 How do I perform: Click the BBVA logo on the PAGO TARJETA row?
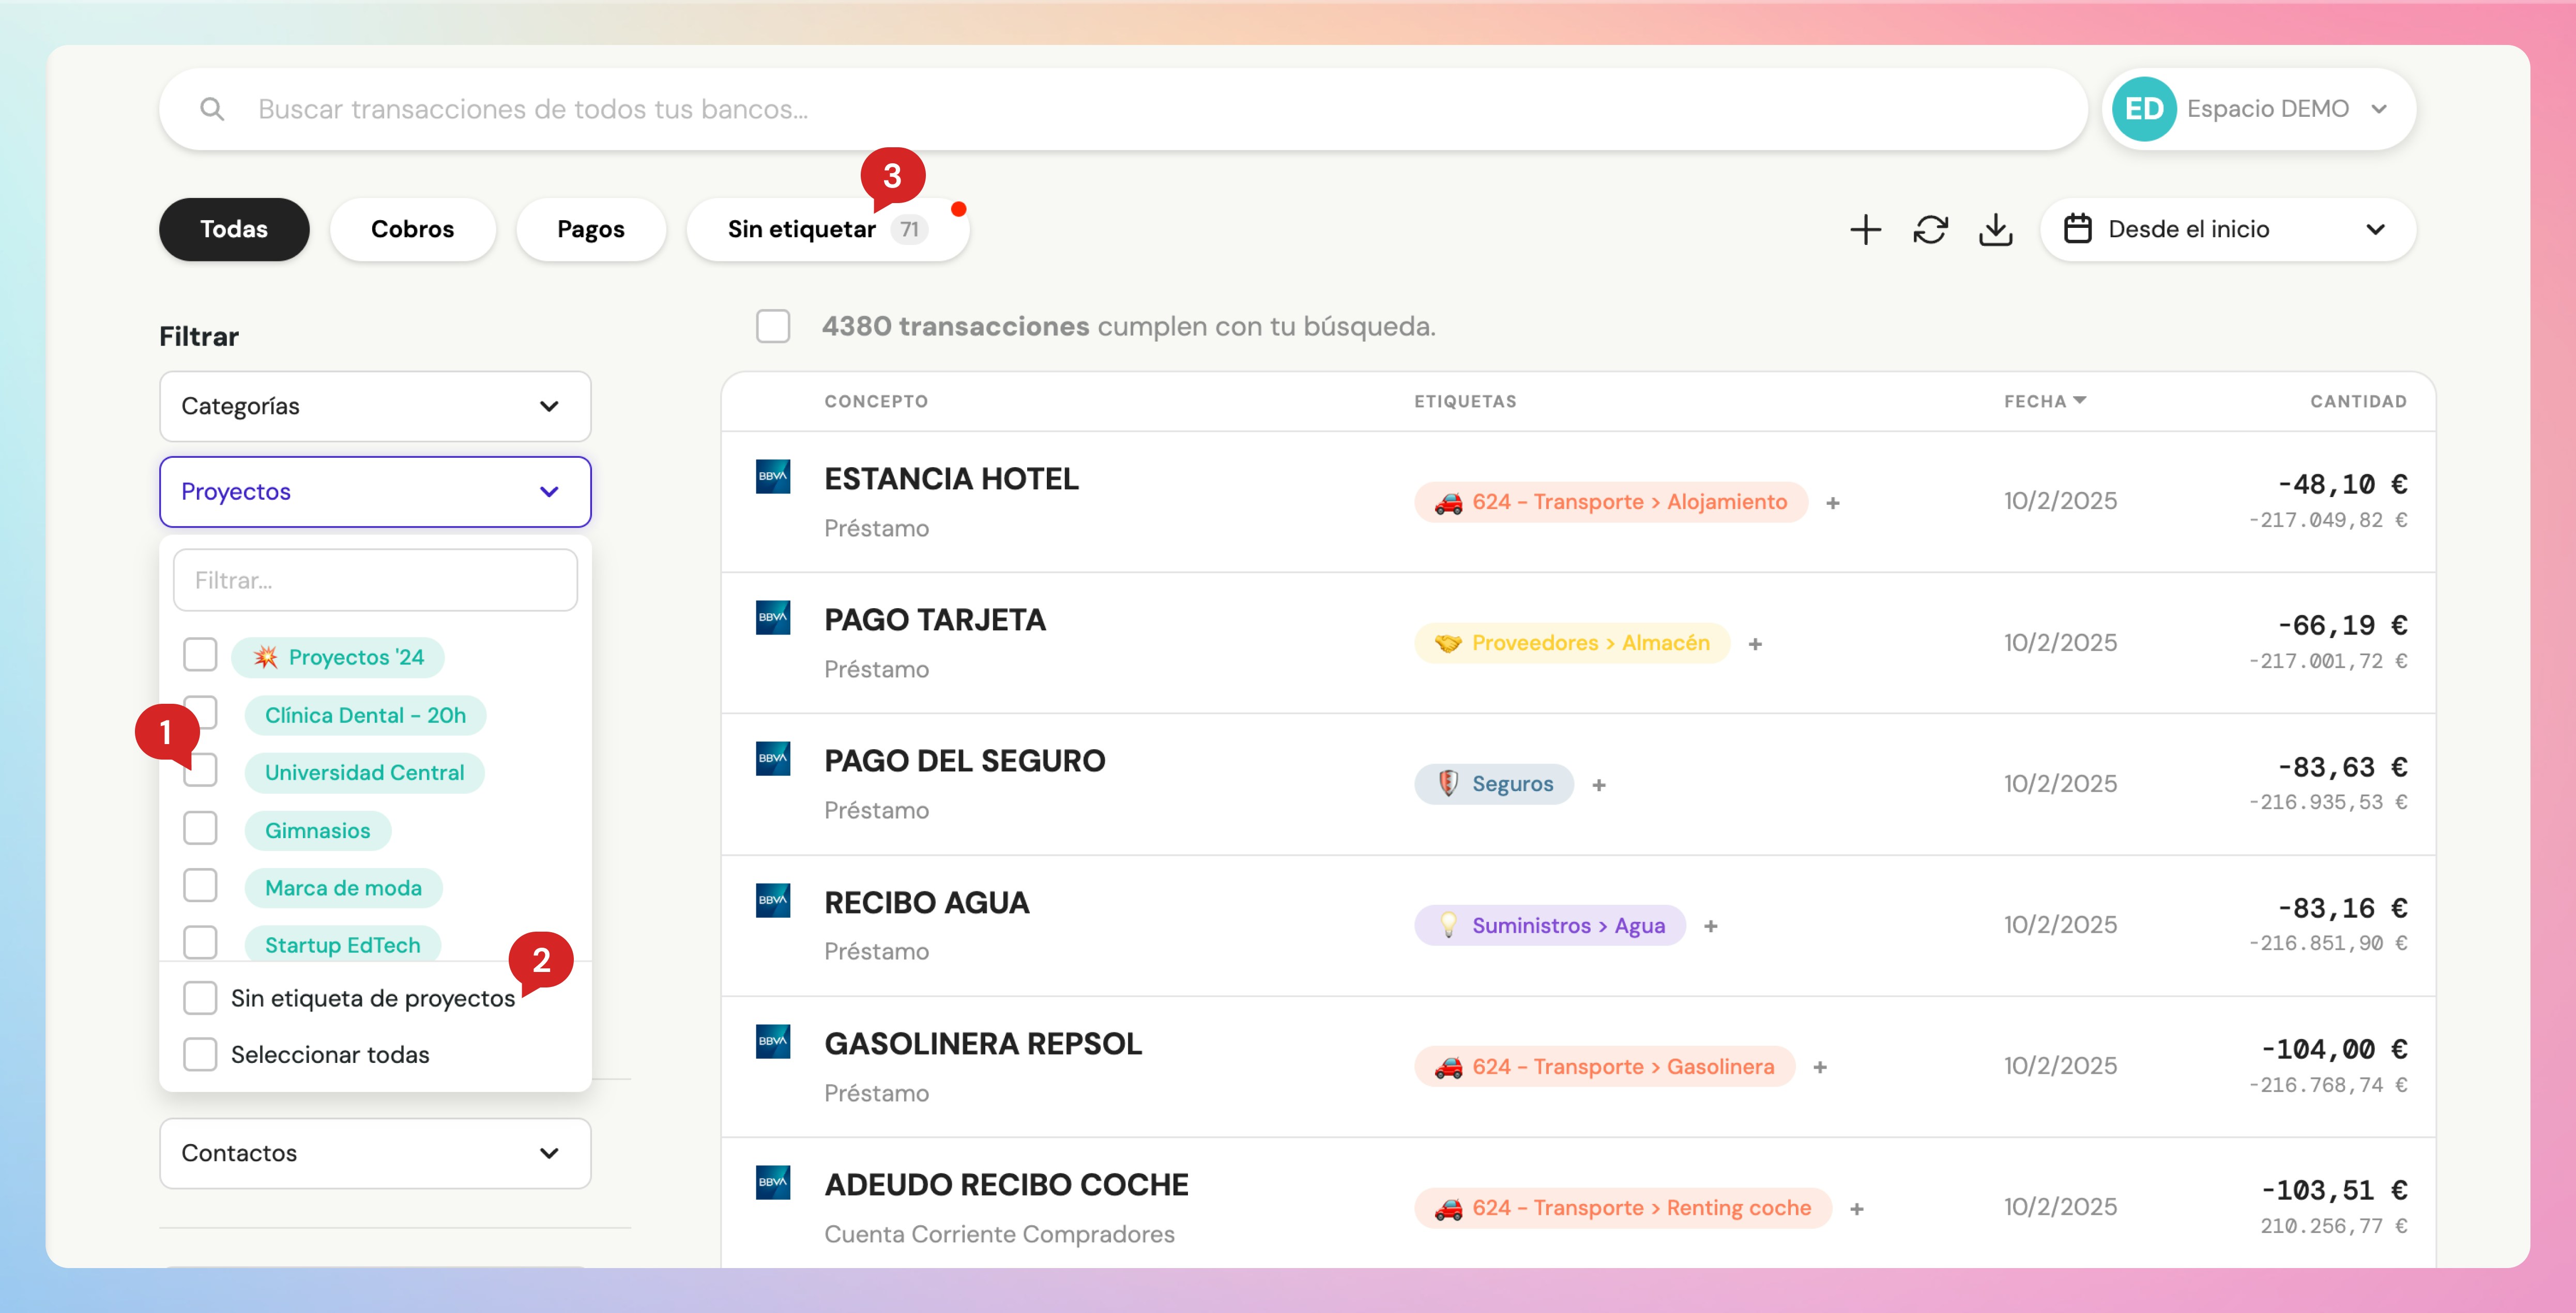point(772,617)
